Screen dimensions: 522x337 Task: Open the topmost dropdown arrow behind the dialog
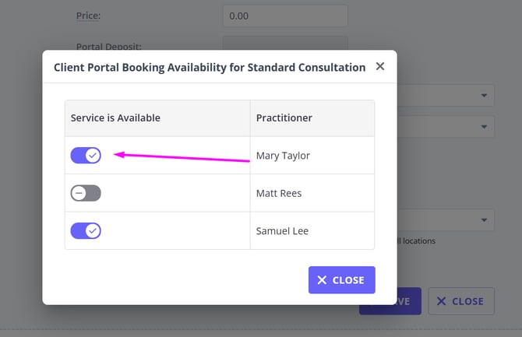(484, 96)
